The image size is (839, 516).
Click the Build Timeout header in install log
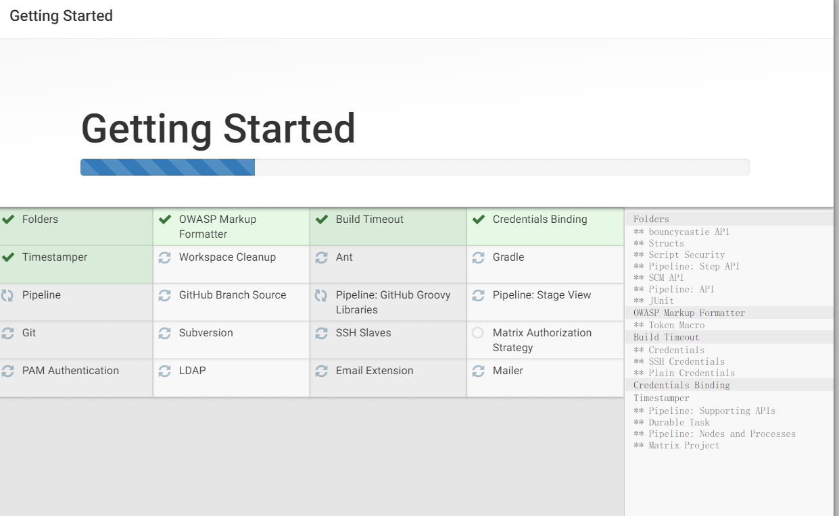pyautogui.click(x=667, y=337)
